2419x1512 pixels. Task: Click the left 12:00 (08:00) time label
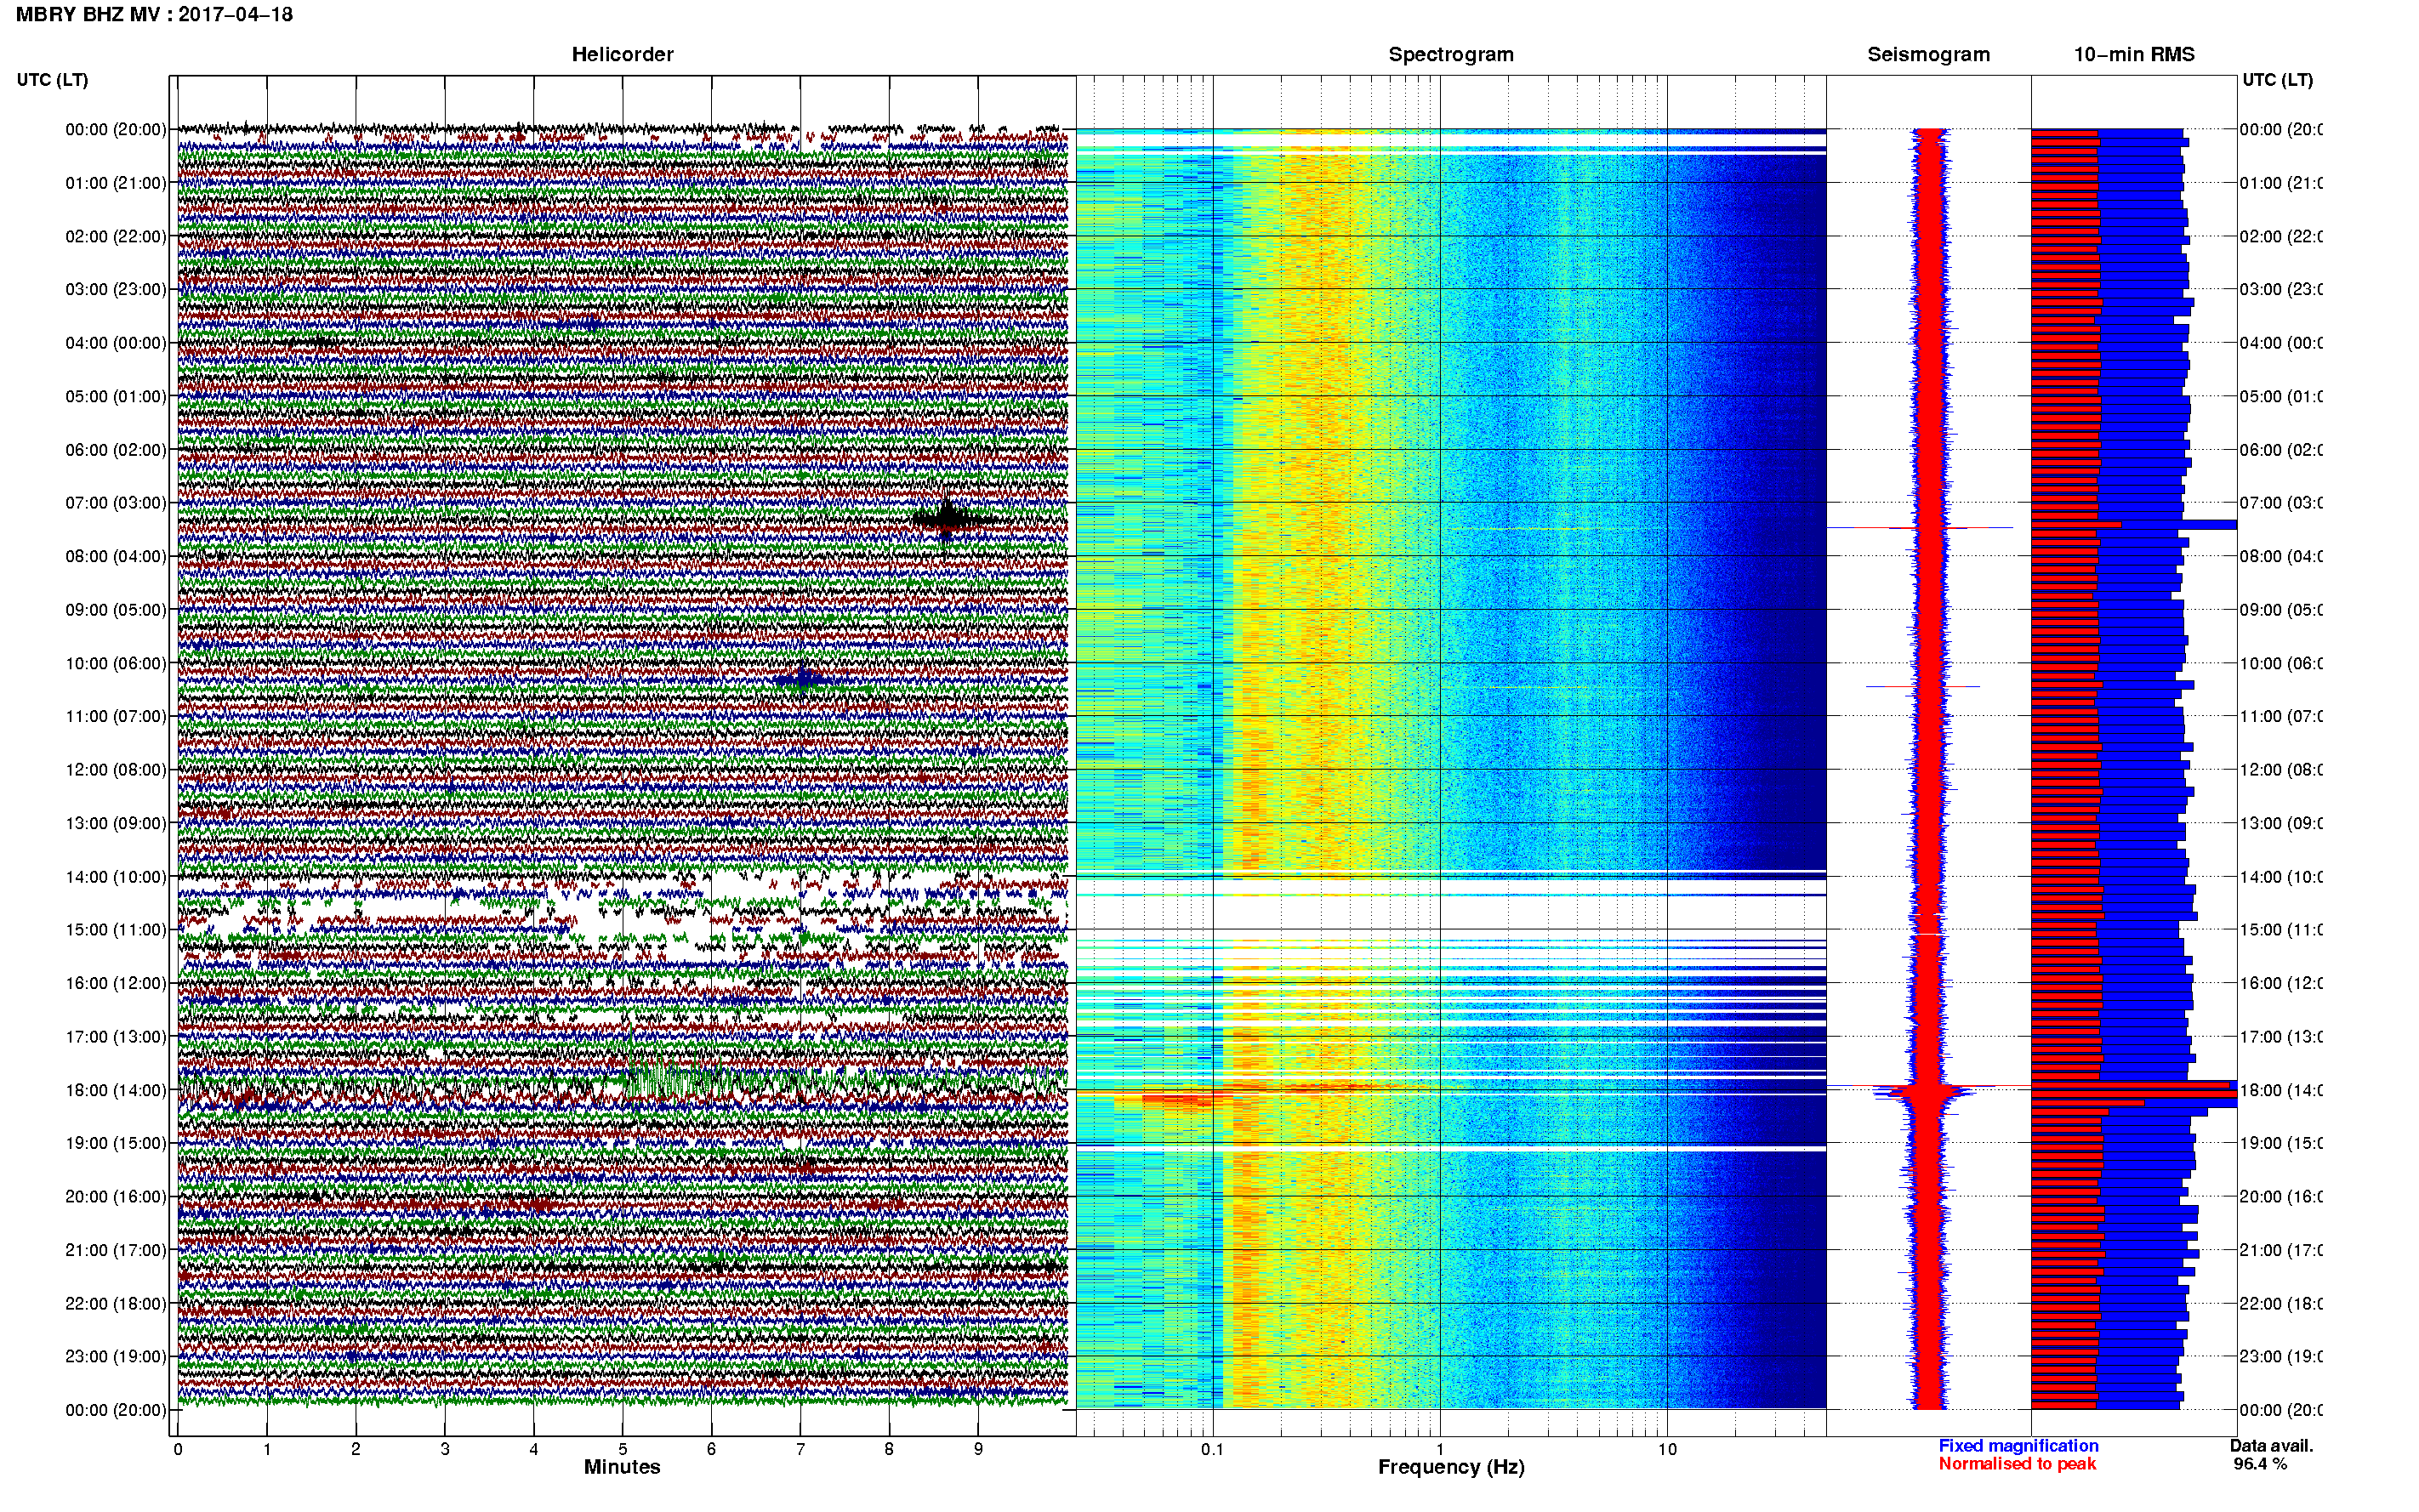click(116, 770)
